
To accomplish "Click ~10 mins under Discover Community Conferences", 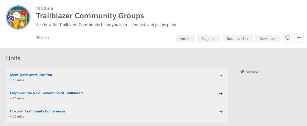I will tap(17, 116).
